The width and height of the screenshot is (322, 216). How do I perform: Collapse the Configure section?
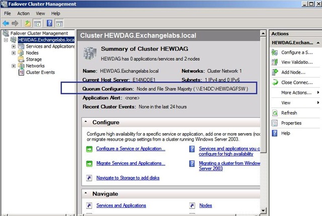86,122
